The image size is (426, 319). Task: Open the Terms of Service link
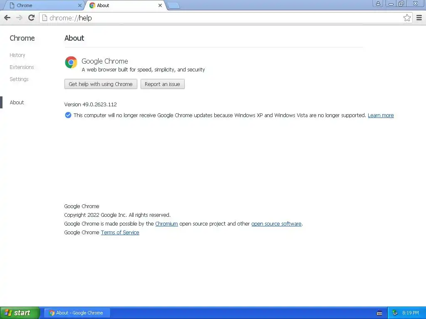point(120,233)
